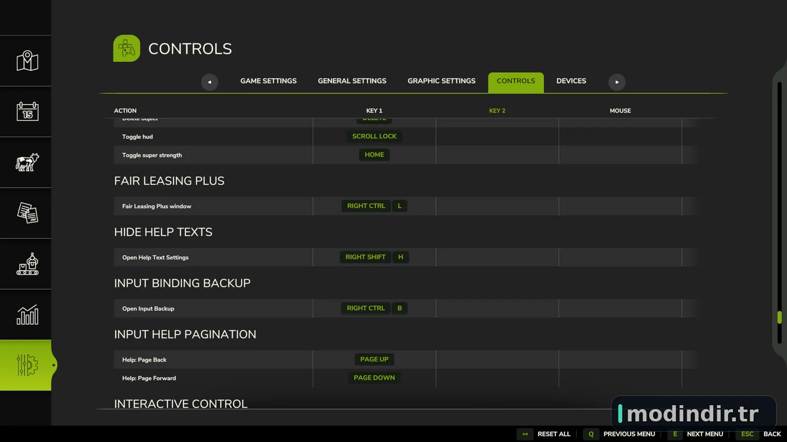The height and width of the screenshot is (442, 787).
Task: Open the Graphic Settings tab
Action: point(442,81)
